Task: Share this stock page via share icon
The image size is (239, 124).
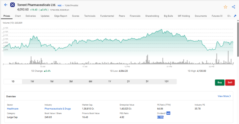Action: click(234, 7)
